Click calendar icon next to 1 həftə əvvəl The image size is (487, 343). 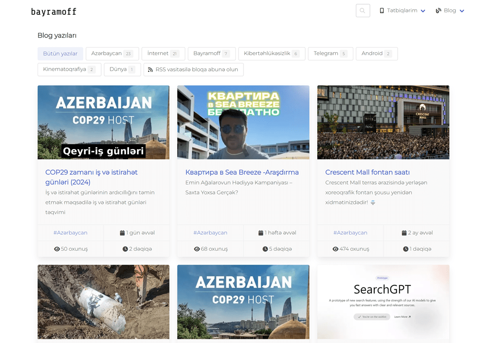coord(261,233)
